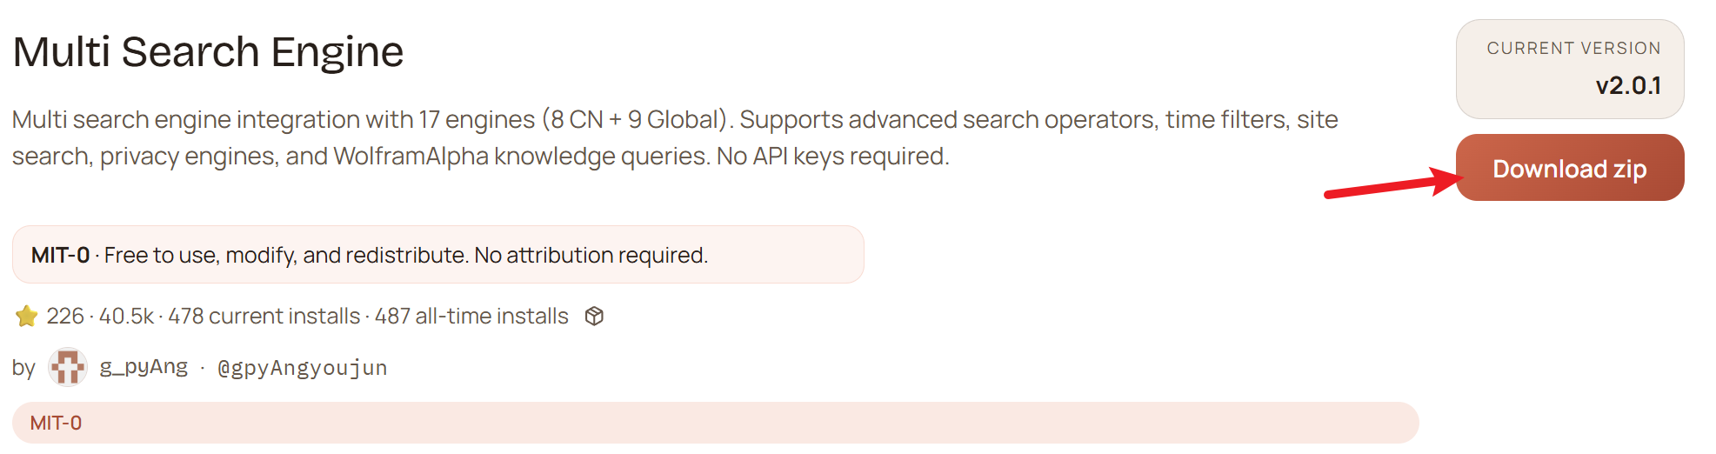Click the "by" label before the author
The height and width of the screenshot is (454, 1716).
pyautogui.click(x=23, y=368)
